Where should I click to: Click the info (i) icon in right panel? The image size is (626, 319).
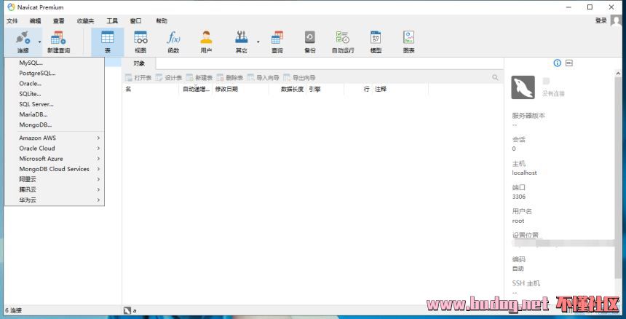coord(558,63)
